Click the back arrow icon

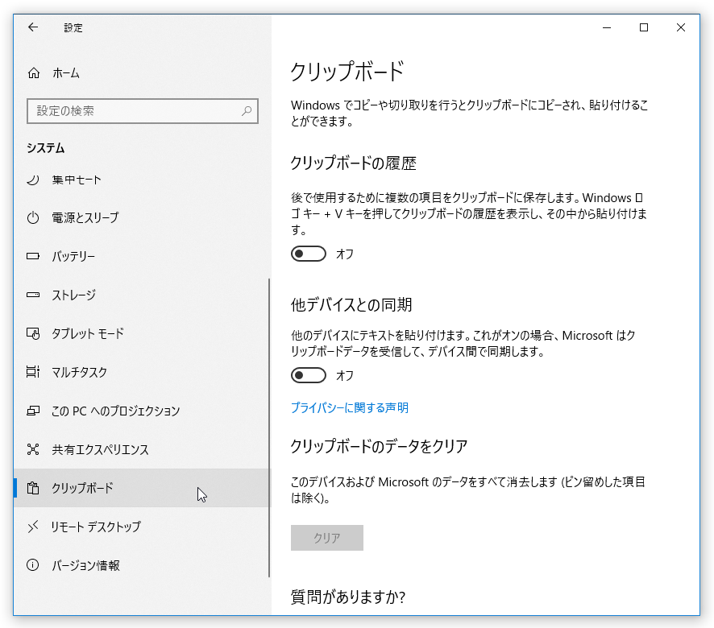coord(33,27)
